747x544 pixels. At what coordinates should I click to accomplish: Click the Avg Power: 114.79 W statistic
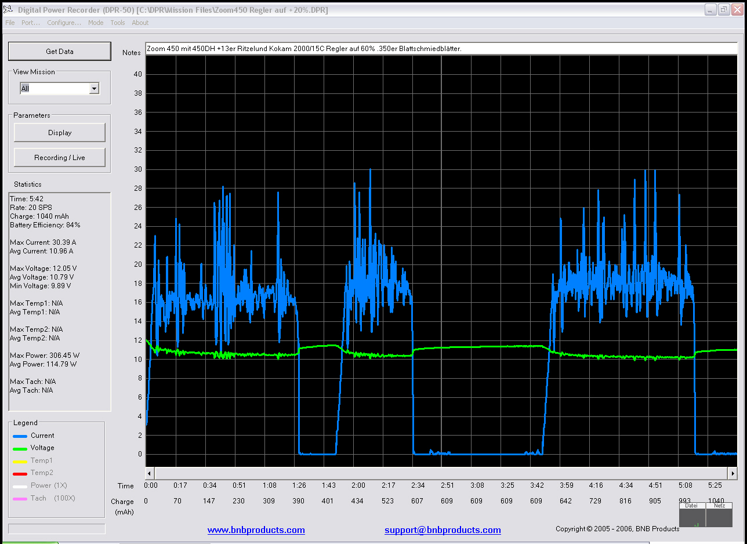click(x=43, y=364)
